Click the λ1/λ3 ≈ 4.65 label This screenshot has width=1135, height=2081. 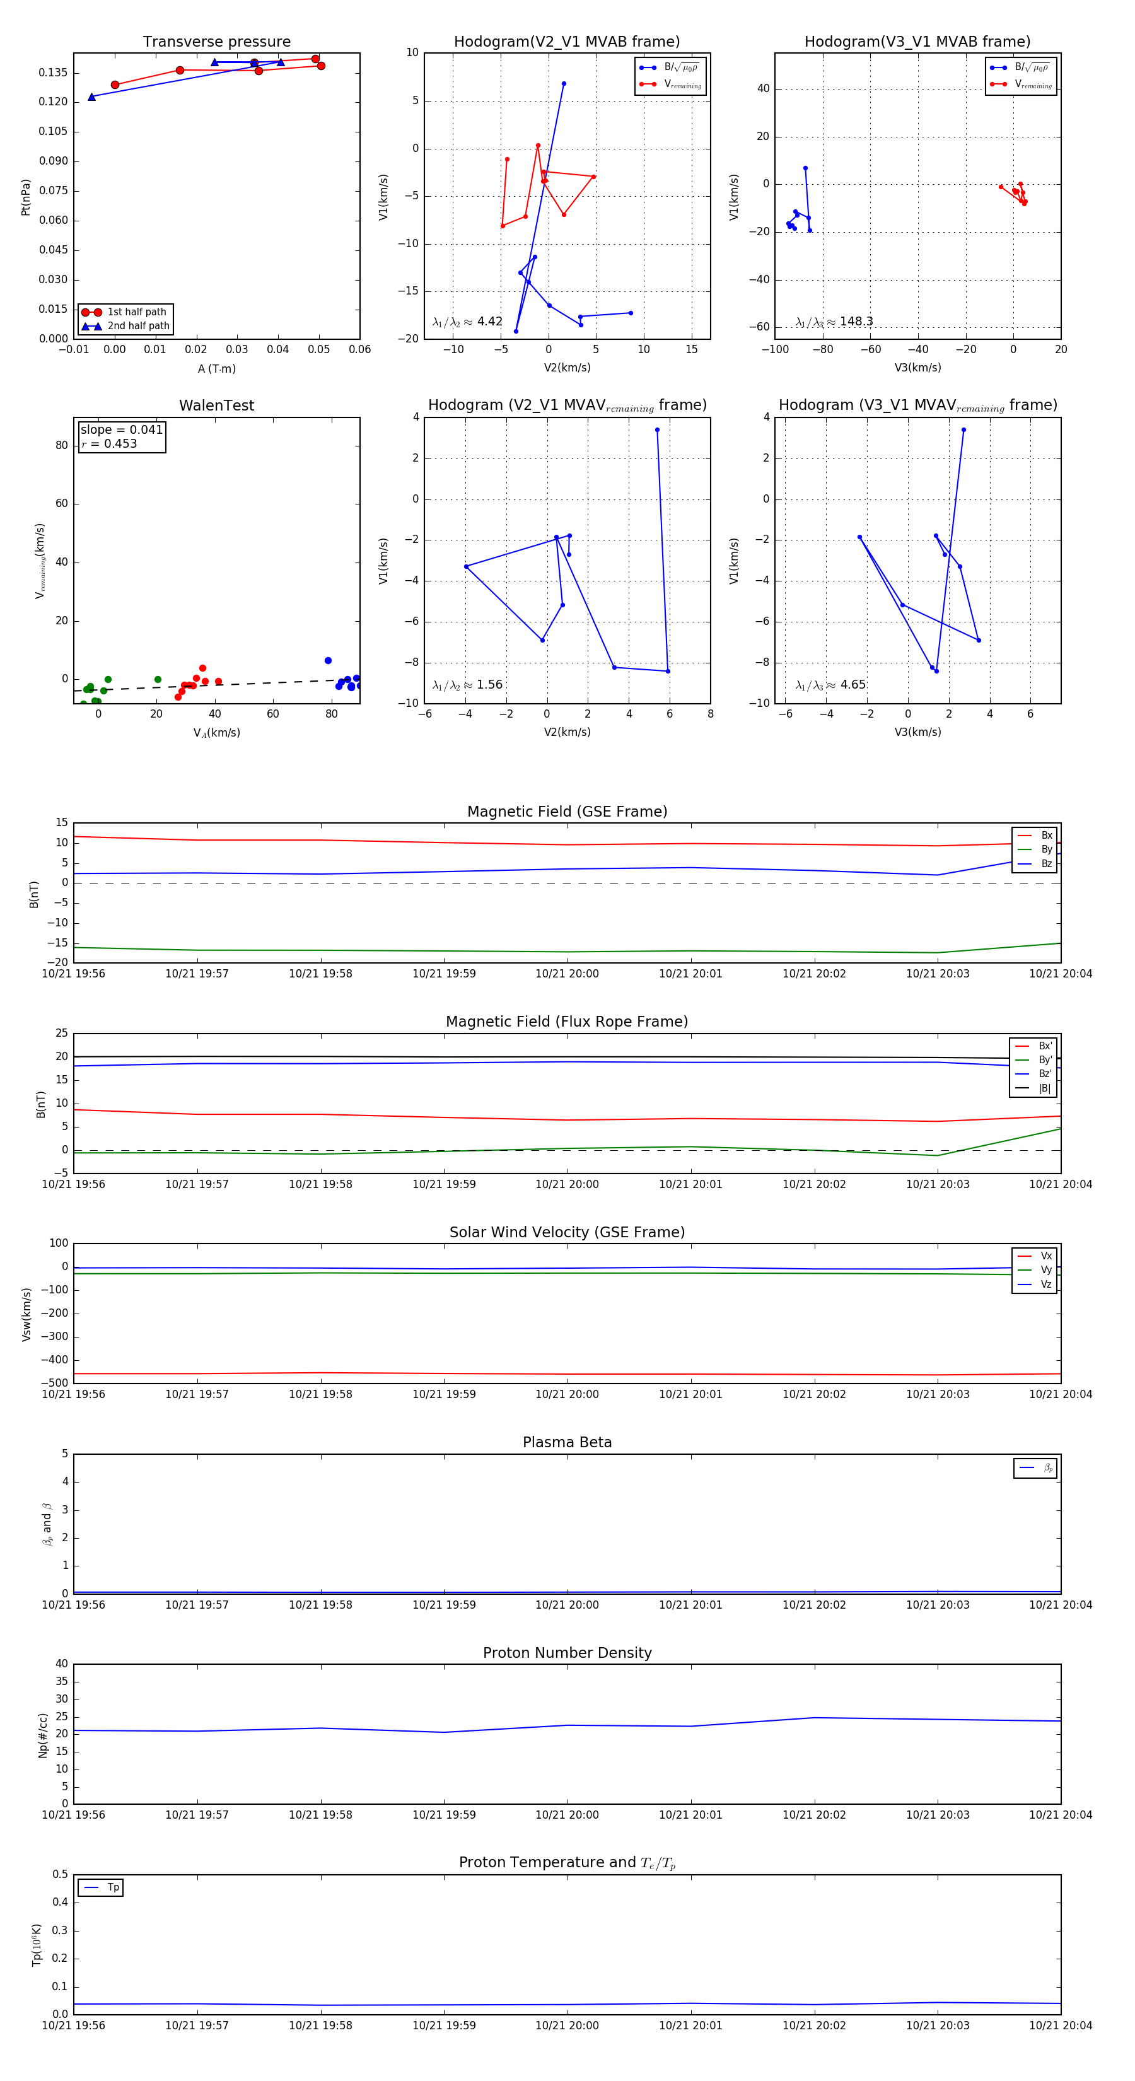(830, 685)
